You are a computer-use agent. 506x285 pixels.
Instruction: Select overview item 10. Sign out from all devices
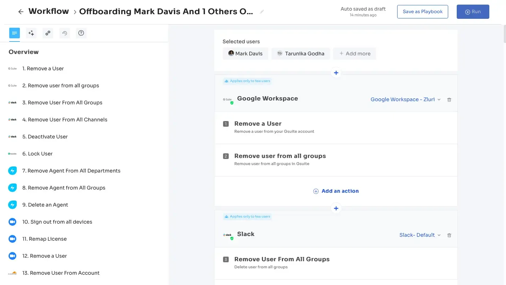point(57,222)
